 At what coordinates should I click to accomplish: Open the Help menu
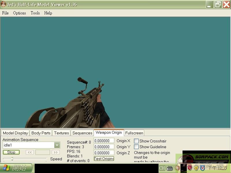[x=48, y=13]
